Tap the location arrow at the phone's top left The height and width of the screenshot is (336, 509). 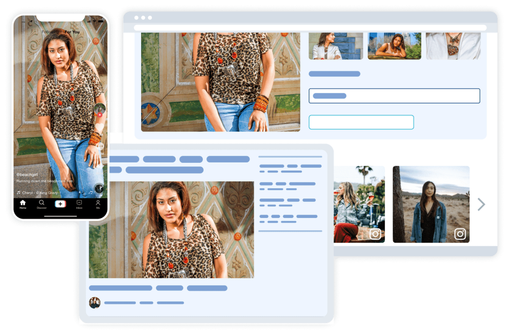pyautogui.click(x=31, y=21)
